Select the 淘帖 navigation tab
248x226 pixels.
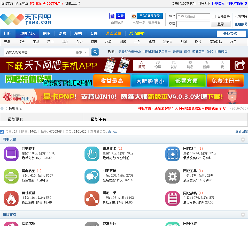(78, 33)
